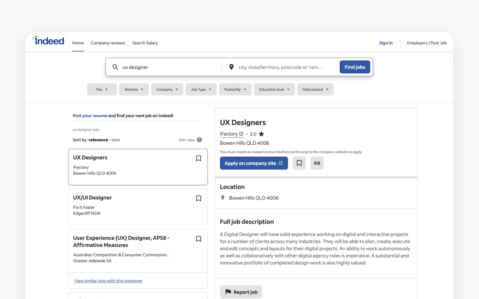Bookmark the UX/UI Designer job card
This screenshot has width=479, height=299.
click(x=198, y=198)
